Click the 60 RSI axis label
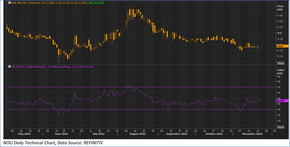Image resolution: width=290 pixels, height=147 pixels. point(279,93)
